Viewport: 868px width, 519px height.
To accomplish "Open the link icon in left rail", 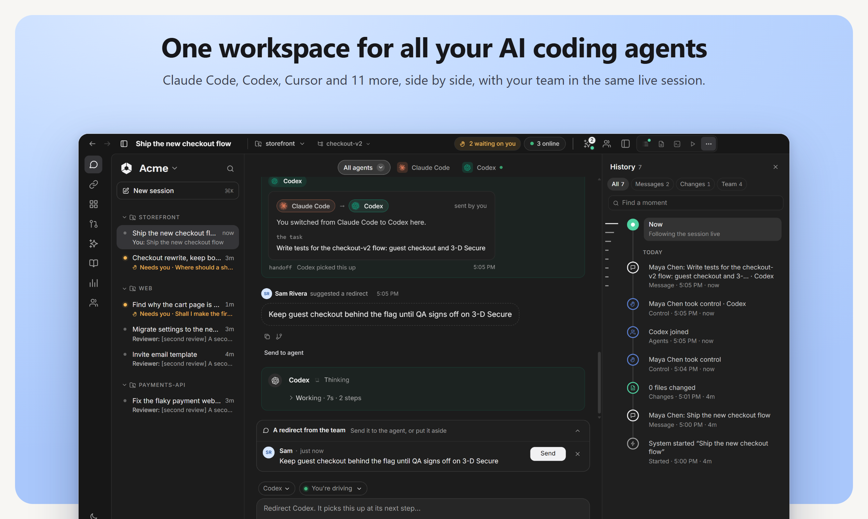I will pyautogui.click(x=93, y=184).
